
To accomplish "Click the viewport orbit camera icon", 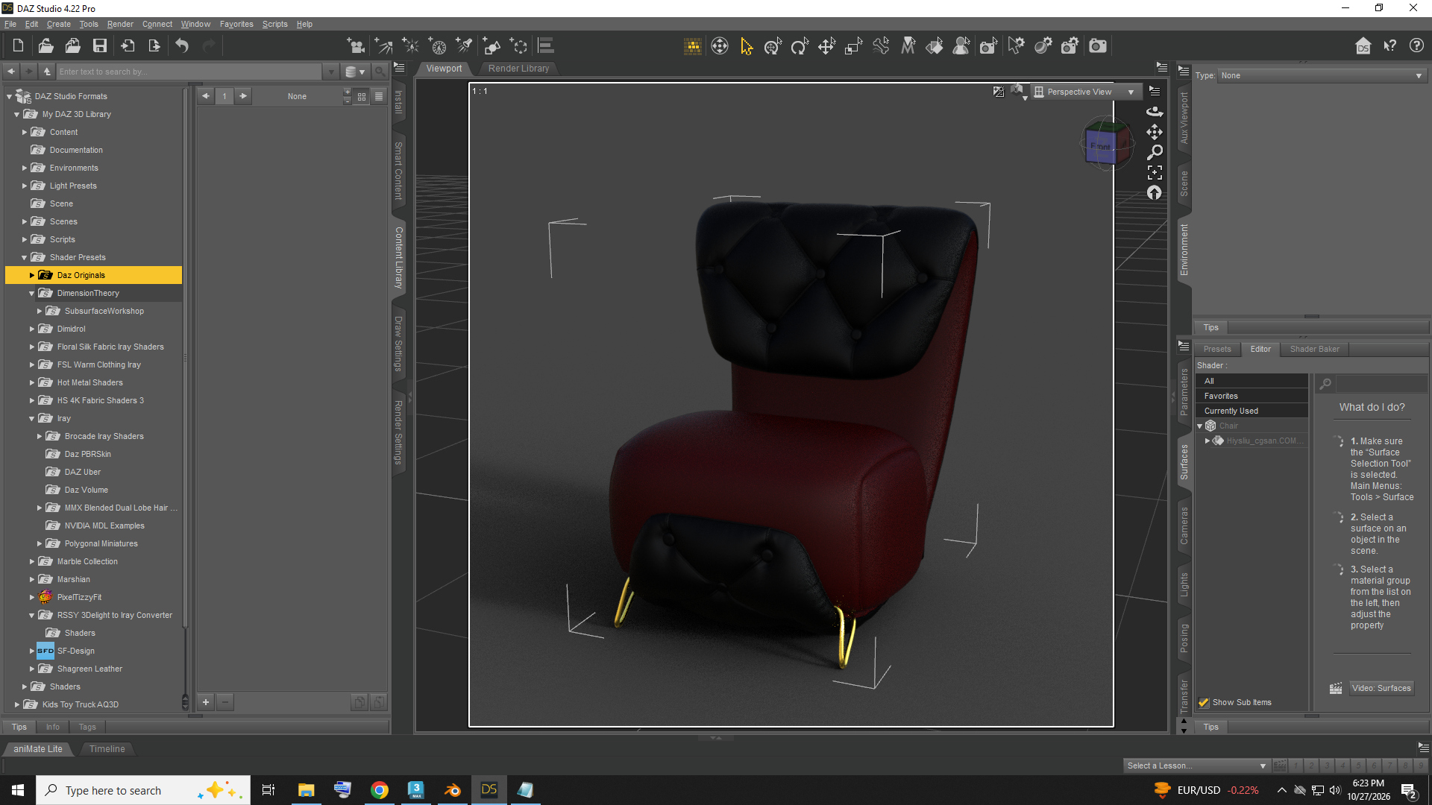I will coord(1155,111).
